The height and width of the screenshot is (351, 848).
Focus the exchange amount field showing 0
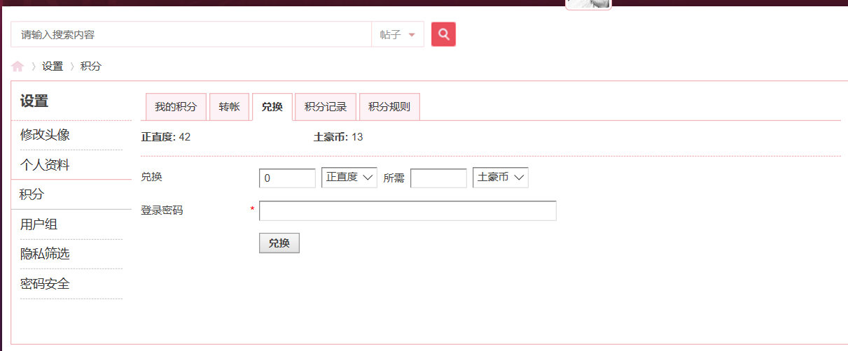(x=287, y=178)
